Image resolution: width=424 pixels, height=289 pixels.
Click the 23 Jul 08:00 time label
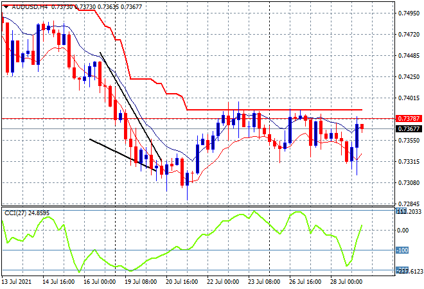(x=264, y=282)
